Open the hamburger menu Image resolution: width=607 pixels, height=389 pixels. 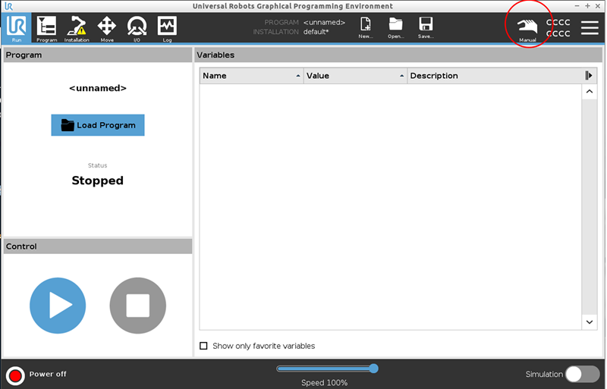coord(590,27)
